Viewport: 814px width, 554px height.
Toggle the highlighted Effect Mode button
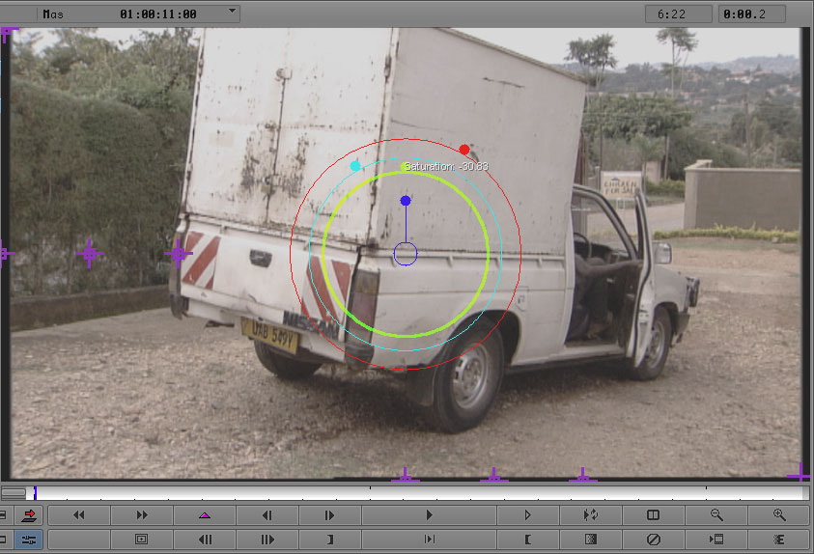click(29, 540)
